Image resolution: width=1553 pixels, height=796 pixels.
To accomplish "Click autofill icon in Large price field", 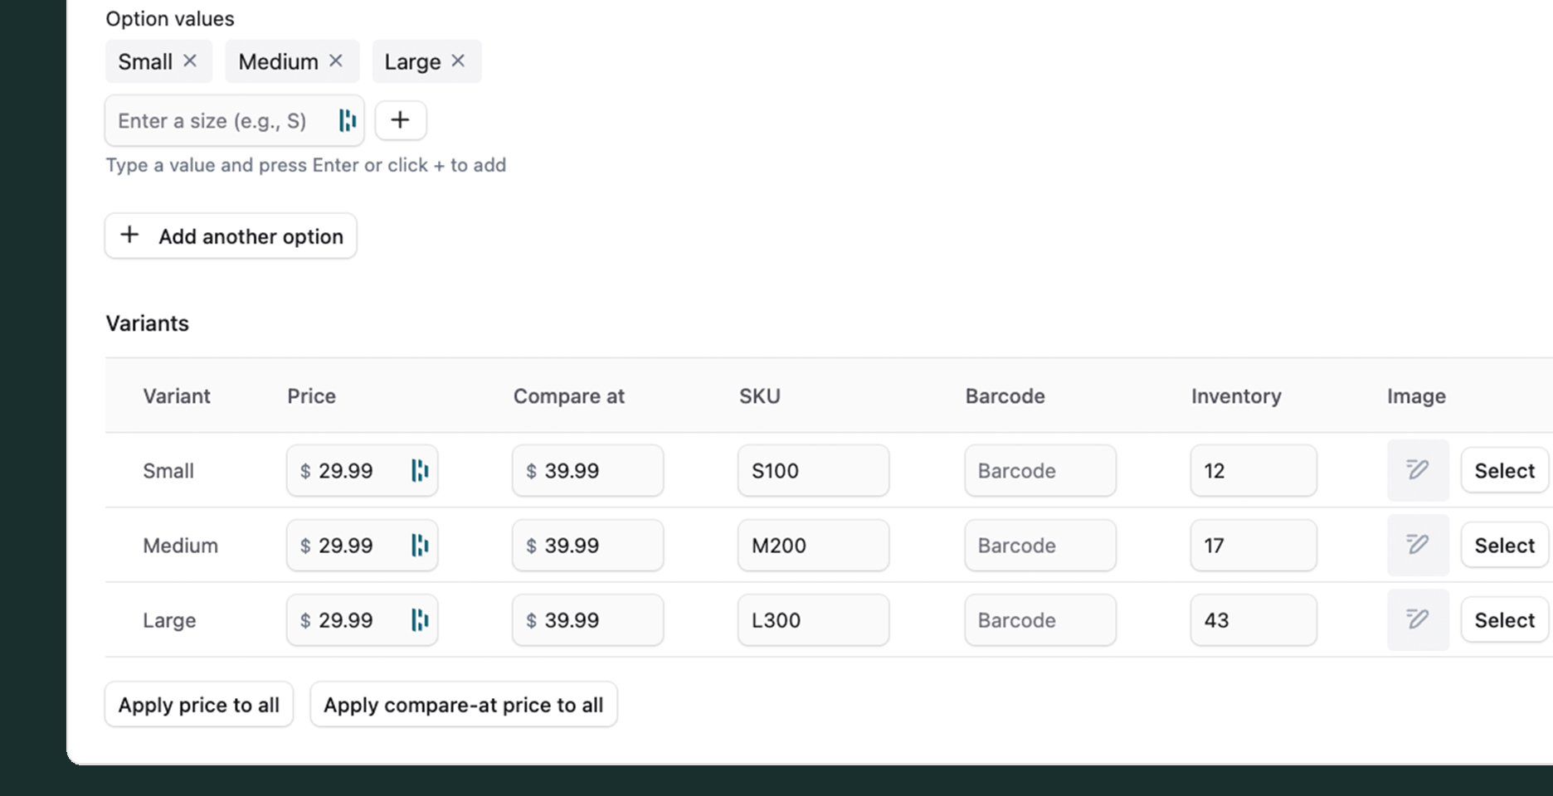I will [420, 620].
